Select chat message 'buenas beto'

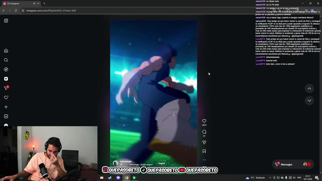coord(271,61)
